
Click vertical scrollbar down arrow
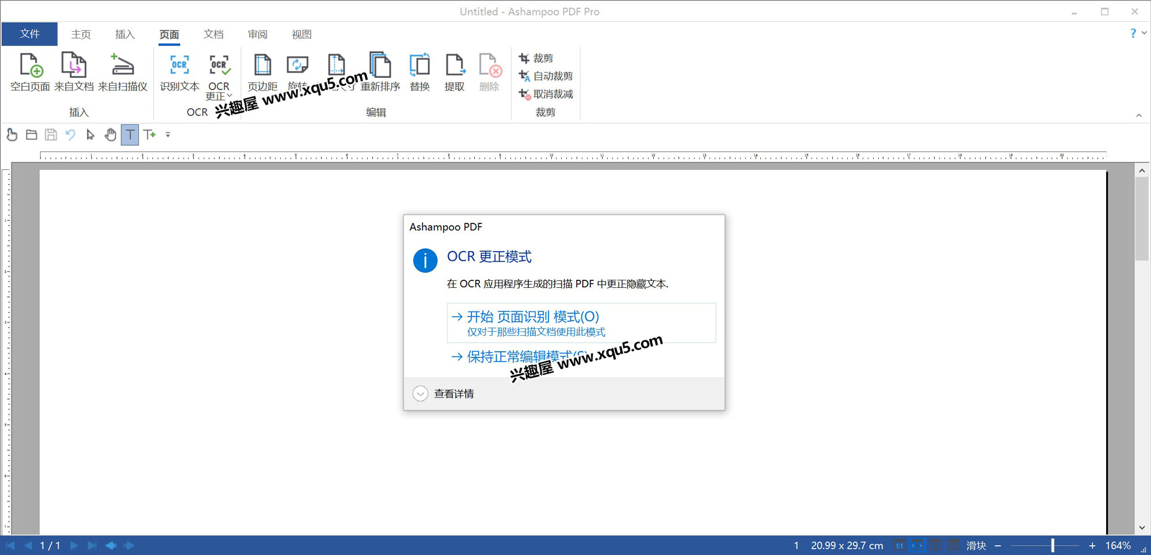tap(1142, 527)
